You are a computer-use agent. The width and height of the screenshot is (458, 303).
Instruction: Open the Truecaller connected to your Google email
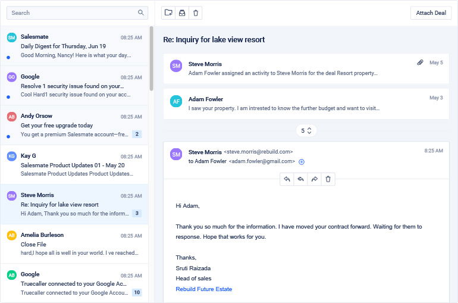[74, 283]
